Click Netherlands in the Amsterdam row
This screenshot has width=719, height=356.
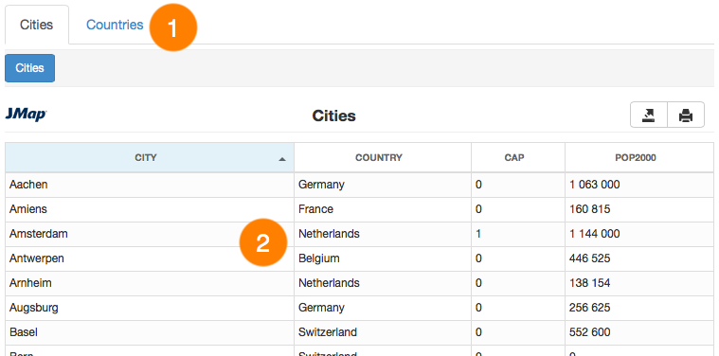329,234
